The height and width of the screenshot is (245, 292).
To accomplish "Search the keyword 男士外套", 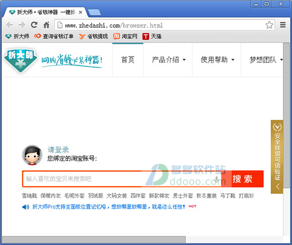I will pyautogui.click(x=183, y=196).
